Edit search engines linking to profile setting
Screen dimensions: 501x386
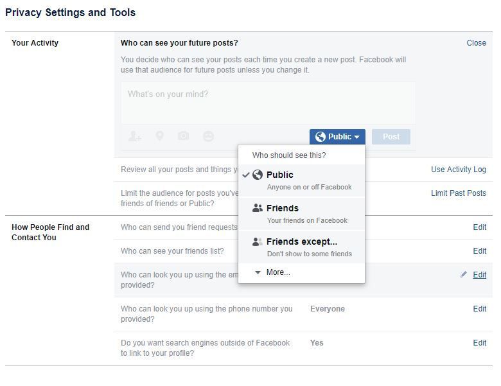pyautogui.click(x=480, y=342)
